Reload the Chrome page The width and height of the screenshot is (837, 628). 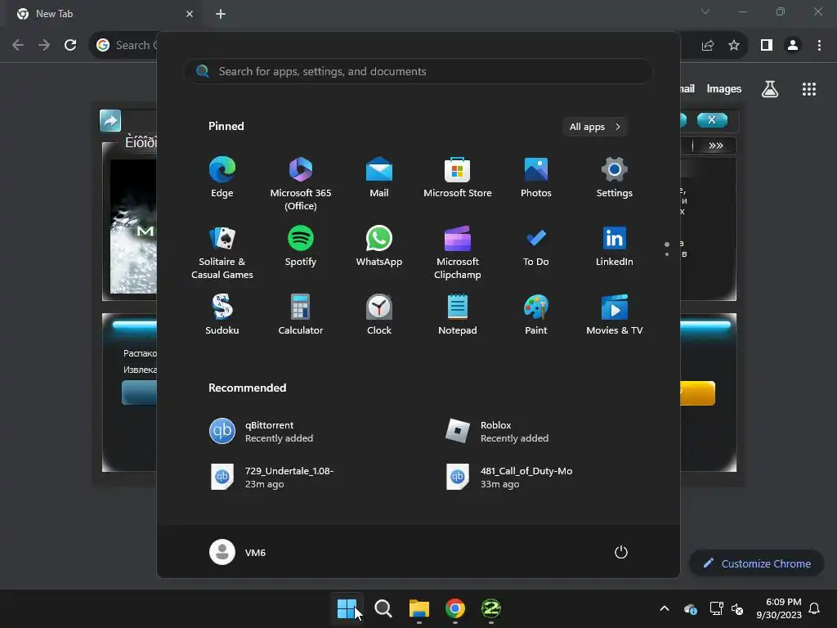(x=70, y=45)
